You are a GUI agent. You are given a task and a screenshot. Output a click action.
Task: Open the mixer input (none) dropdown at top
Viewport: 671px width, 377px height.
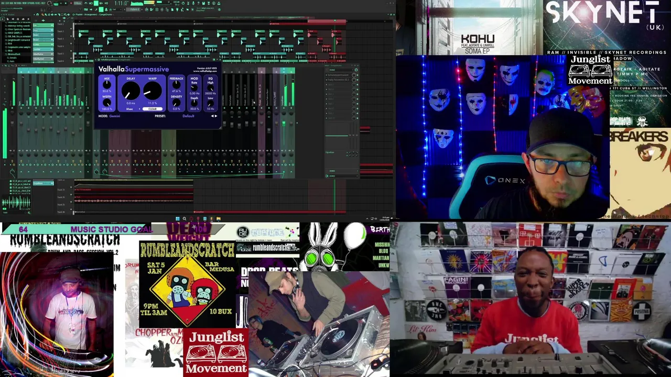[x=341, y=70]
